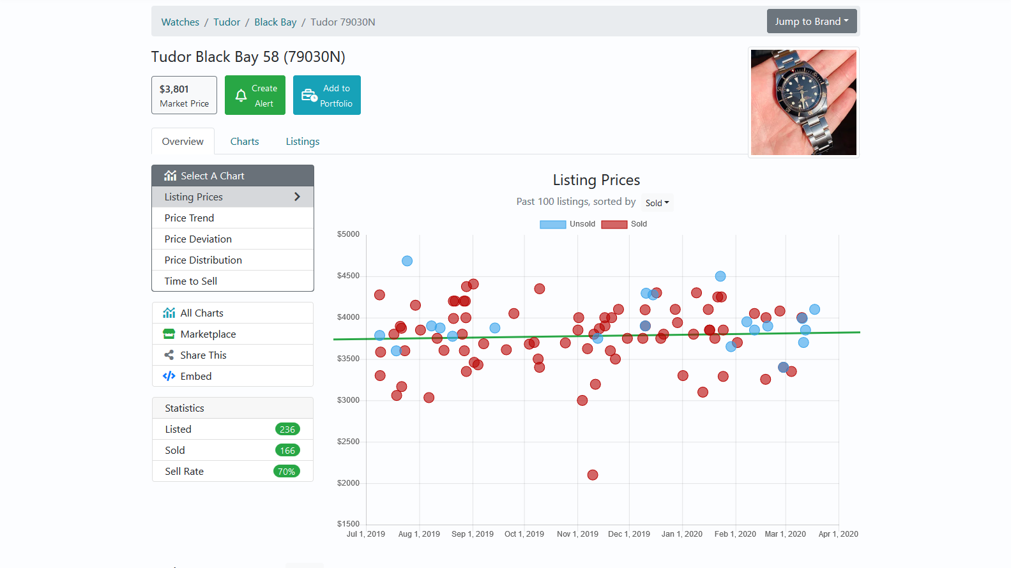The height and width of the screenshot is (568, 1011).
Task: Switch to the Charts tab
Action: click(245, 141)
